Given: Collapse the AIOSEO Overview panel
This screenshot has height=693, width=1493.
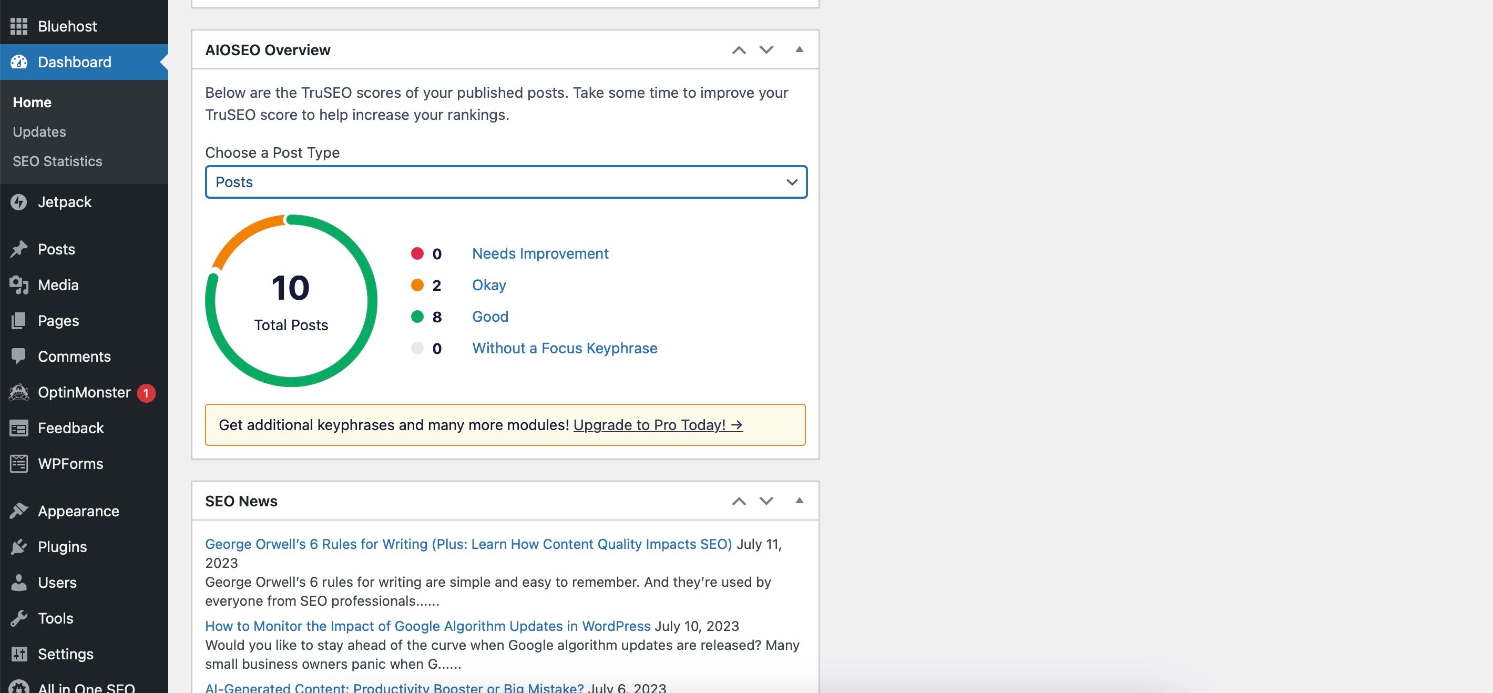Looking at the screenshot, I should (x=799, y=49).
